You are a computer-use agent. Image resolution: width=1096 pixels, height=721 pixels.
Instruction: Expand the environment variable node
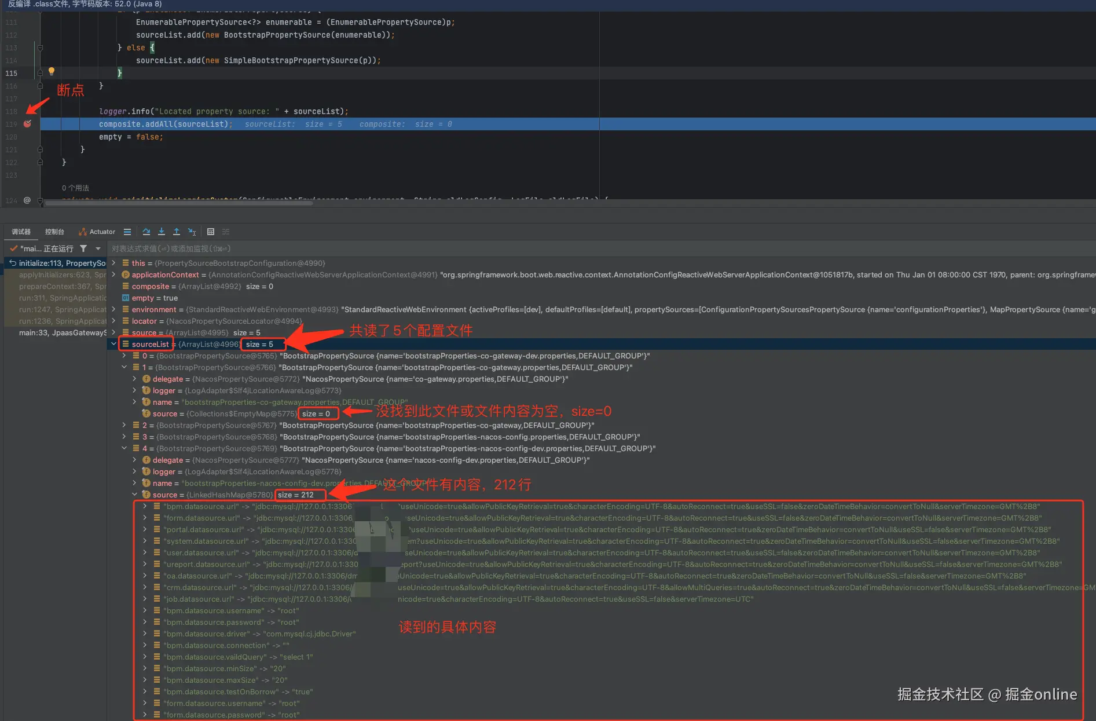[113, 309]
